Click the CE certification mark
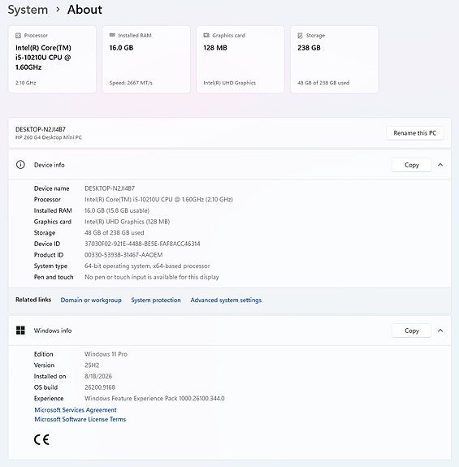This screenshot has height=467, width=459. coord(41,439)
